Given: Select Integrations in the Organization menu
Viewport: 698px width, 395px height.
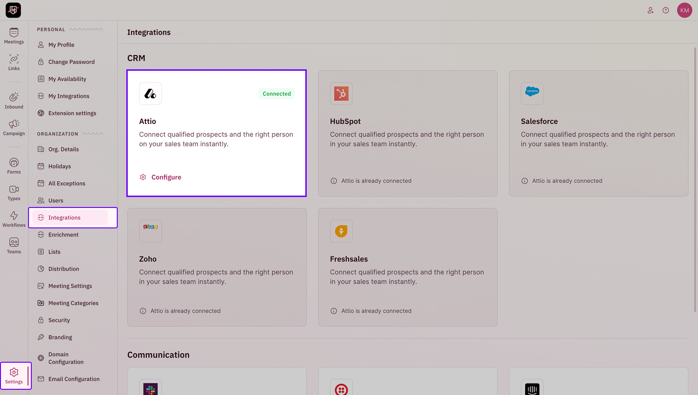Looking at the screenshot, I should coord(70,217).
